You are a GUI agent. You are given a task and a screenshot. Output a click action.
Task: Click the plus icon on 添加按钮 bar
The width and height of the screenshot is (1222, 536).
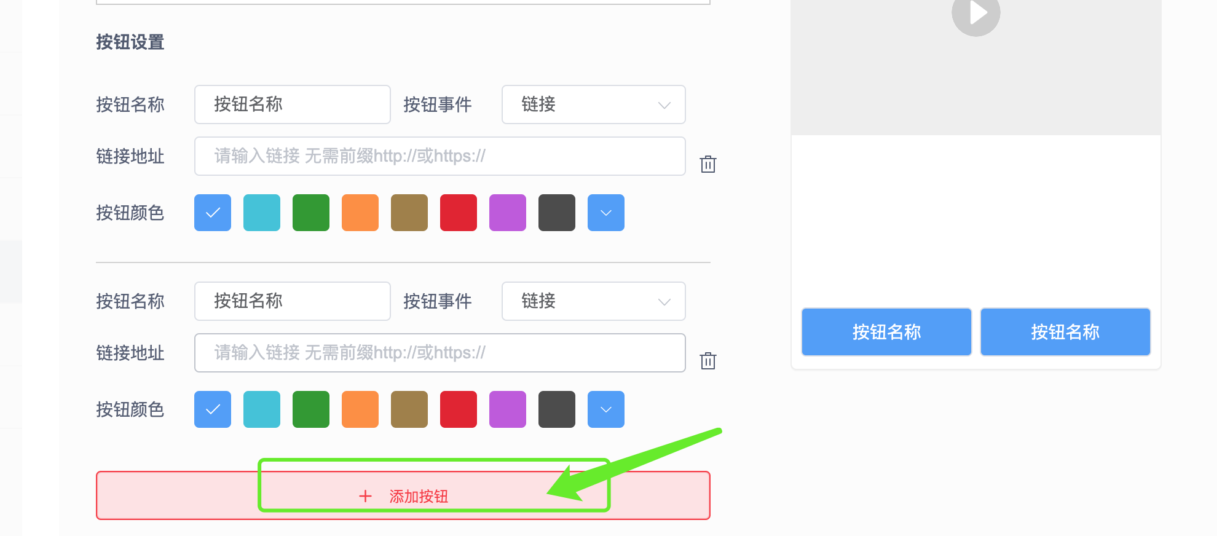click(x=366, y=496)
